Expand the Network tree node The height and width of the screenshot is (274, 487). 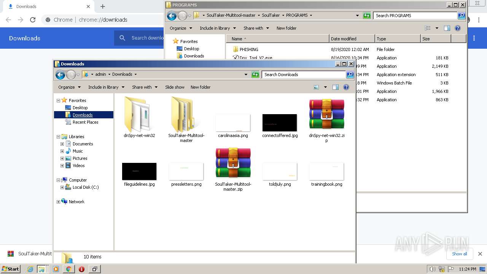click(58, 202)
